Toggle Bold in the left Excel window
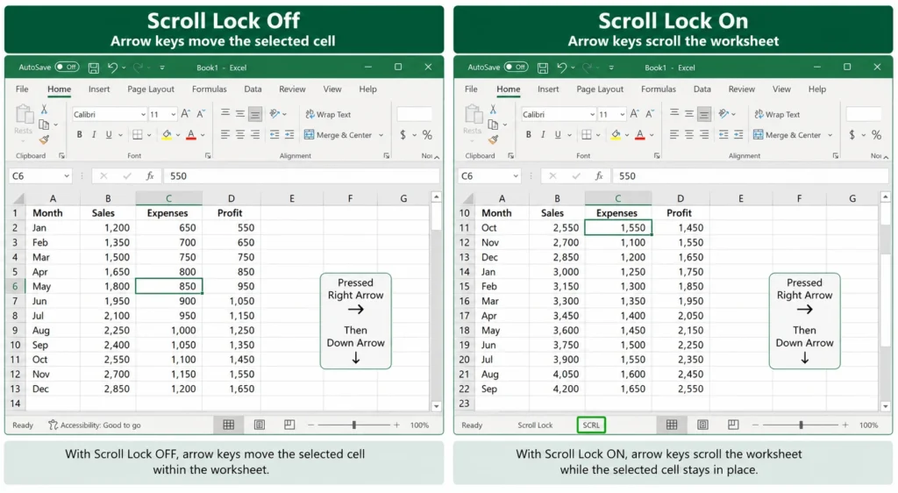This screenshot has width=898, height=493. [x=79, y=134]
